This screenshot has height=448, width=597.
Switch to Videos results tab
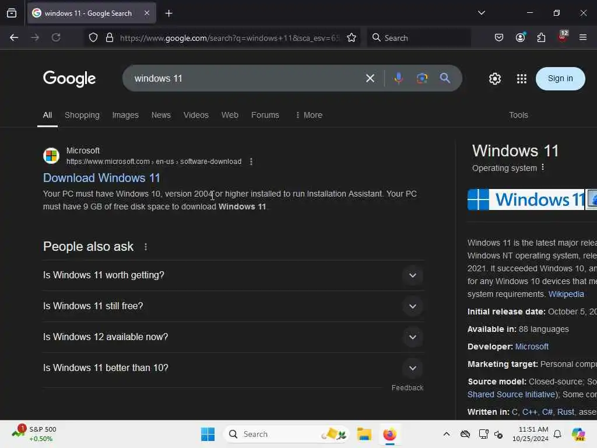click(196, 115)
